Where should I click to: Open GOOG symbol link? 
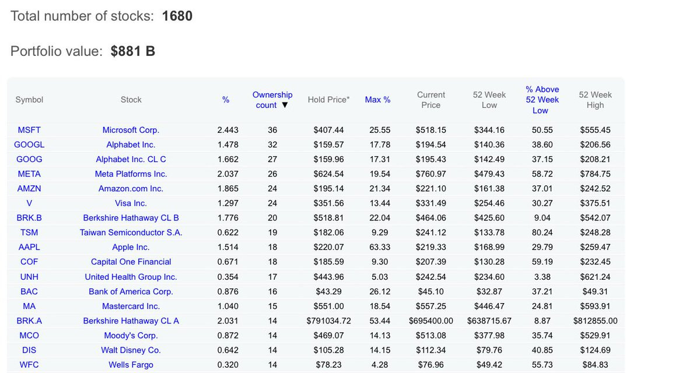click(x=29, y=159)
